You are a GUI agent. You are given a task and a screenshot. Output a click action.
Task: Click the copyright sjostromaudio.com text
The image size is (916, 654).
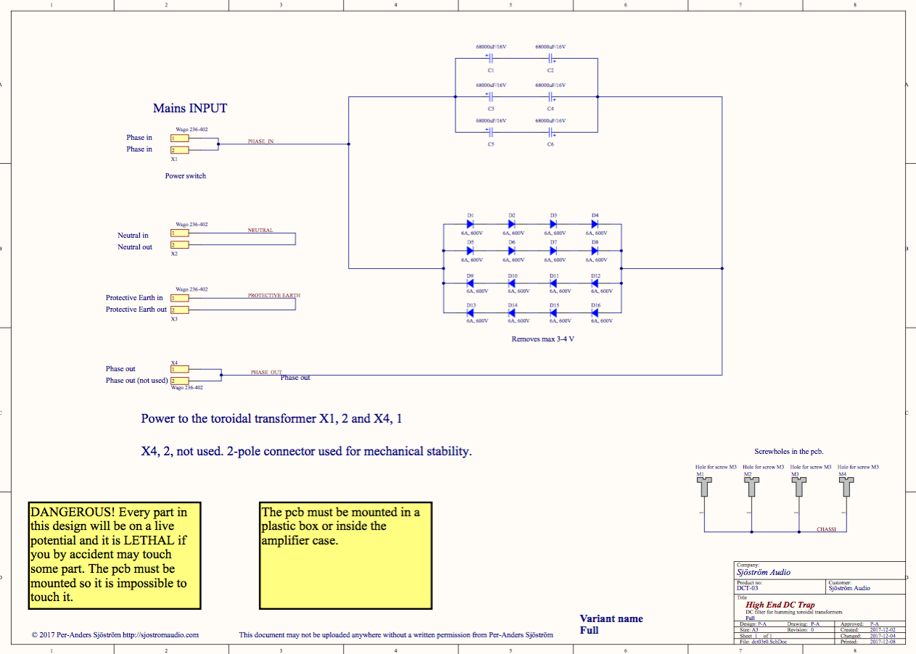[x=115, y=634]
